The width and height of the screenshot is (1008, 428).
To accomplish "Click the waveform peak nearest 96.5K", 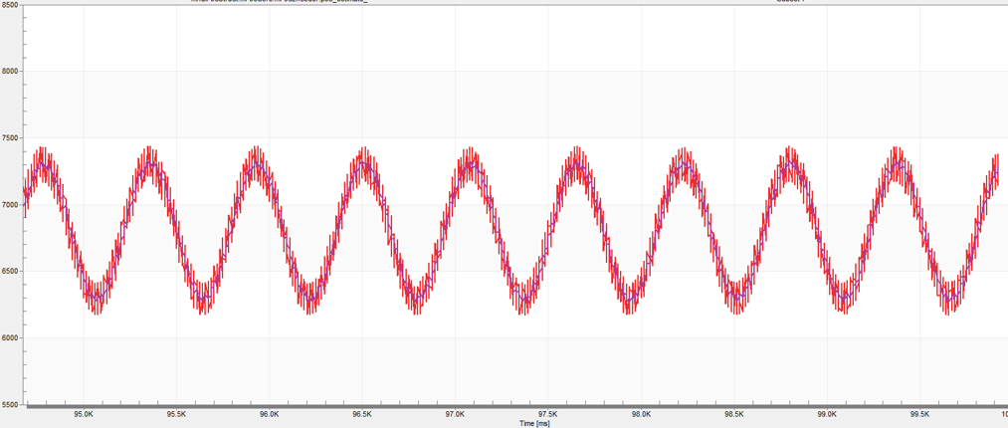I will 363,162.
